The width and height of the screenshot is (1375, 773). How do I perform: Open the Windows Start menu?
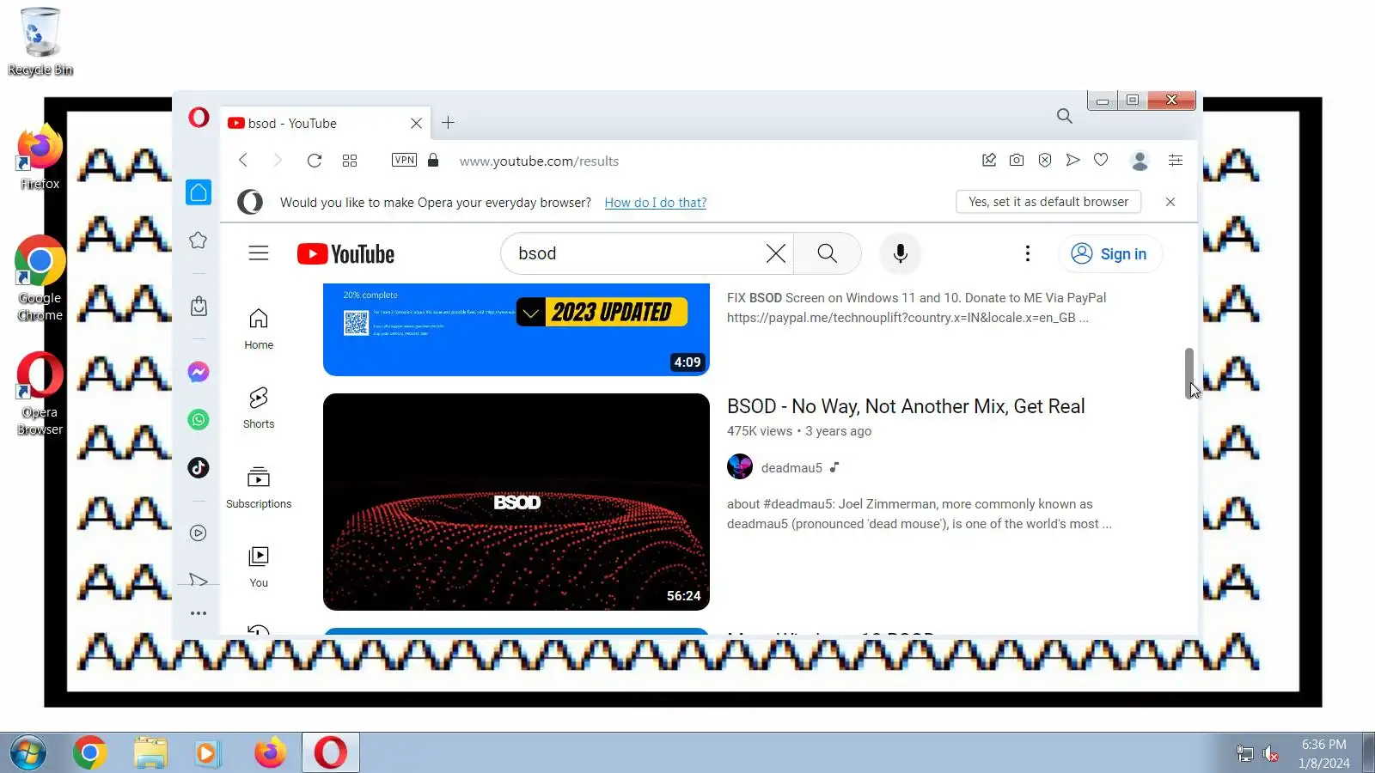point(28,753)
